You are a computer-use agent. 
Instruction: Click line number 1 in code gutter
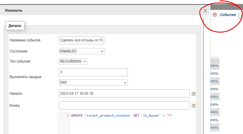point(68,115)
